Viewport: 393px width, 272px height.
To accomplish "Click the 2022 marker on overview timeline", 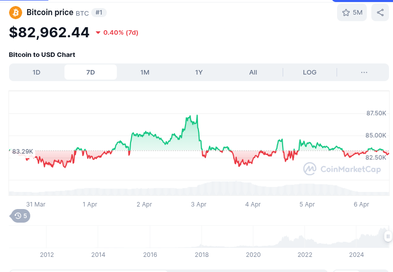I will (x=305, y=255).
